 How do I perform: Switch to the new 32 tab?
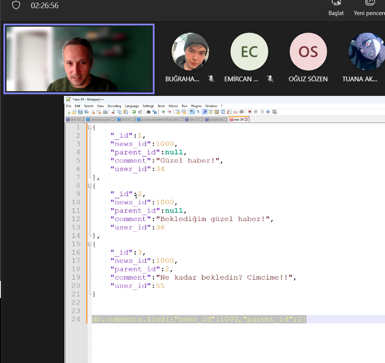pos(194,120)
